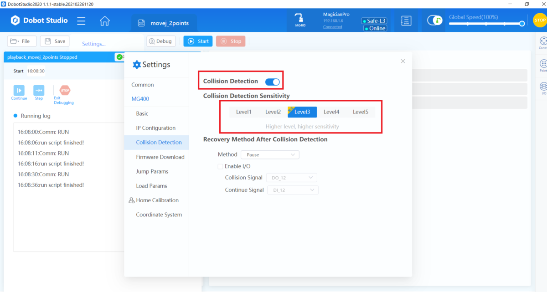Viewport: 547px width, 292px height.
Task: Open the log panel icon in header
Action: point(406,21)
